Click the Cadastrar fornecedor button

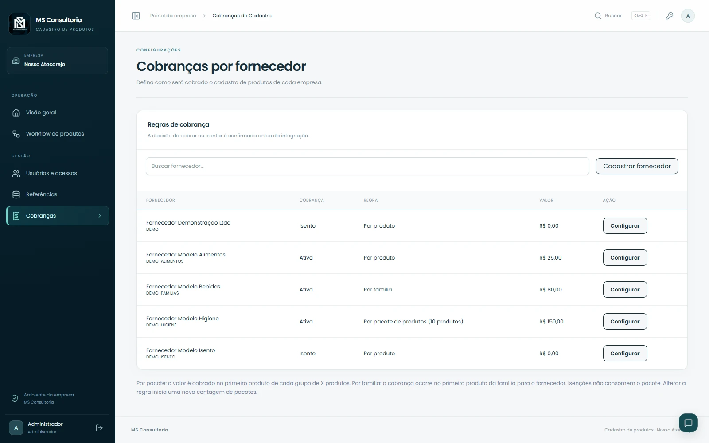pyautogui.click(x=637, y=166)
